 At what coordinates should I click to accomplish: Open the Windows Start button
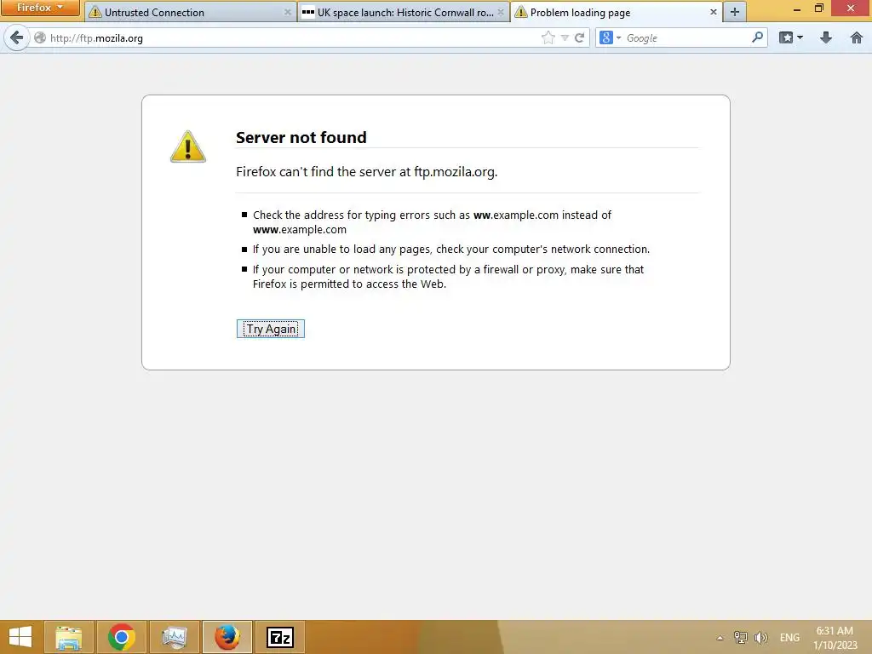click(x=20, y=637)
